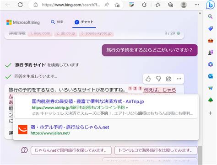The height and width of the screenshot is (165, 217).
Task: Click the 回答を生成しています status text
Action: point(36,76)
